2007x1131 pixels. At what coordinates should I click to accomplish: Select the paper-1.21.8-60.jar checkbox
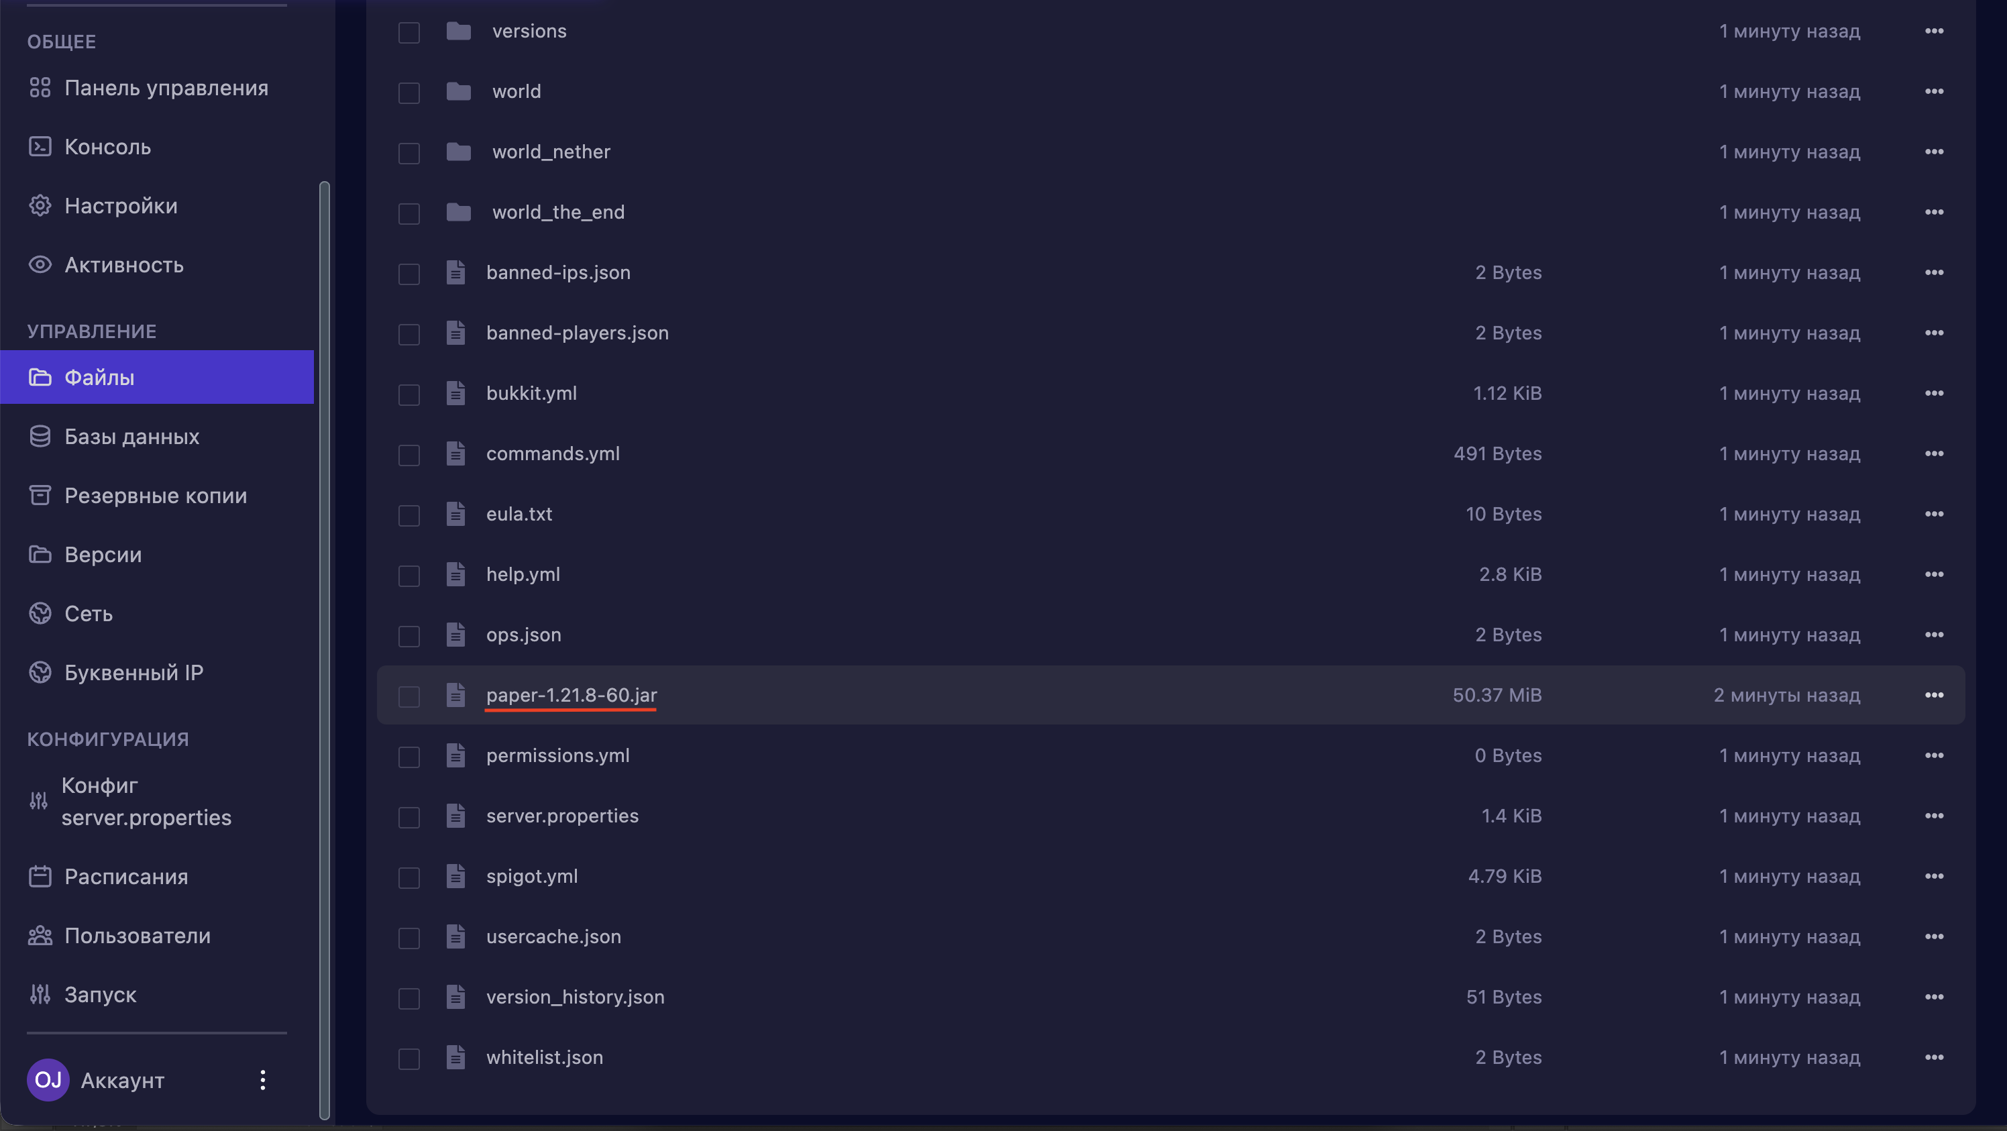point(409,696)
